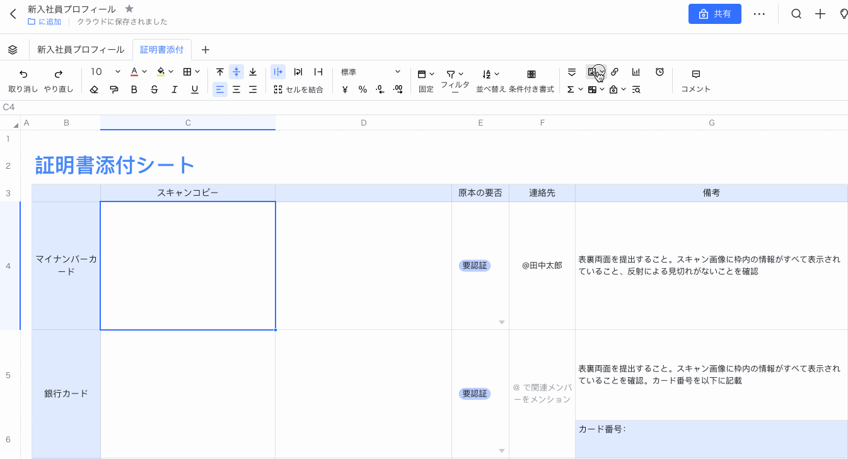The image size is (848, 459).
Task: Toggle strikethrough formatting
Action: pyautogui.click(x=154, y=89)
